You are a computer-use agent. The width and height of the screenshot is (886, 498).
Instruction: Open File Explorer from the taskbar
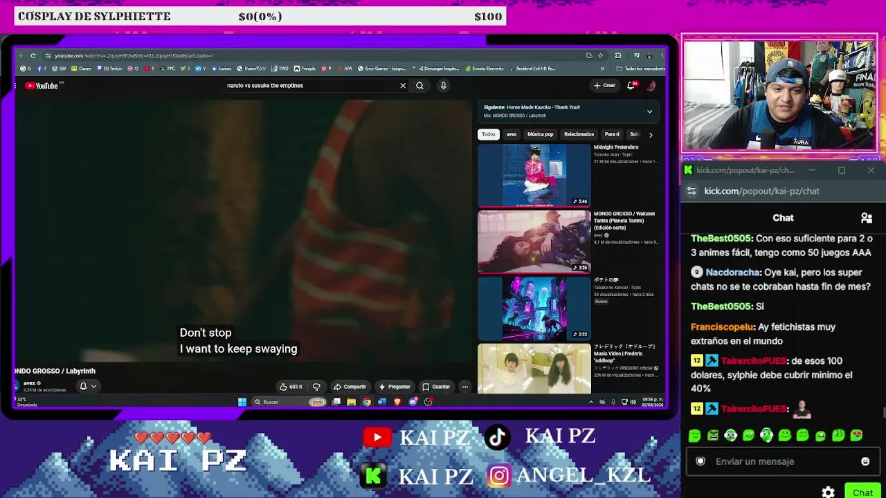pos(351,402)
